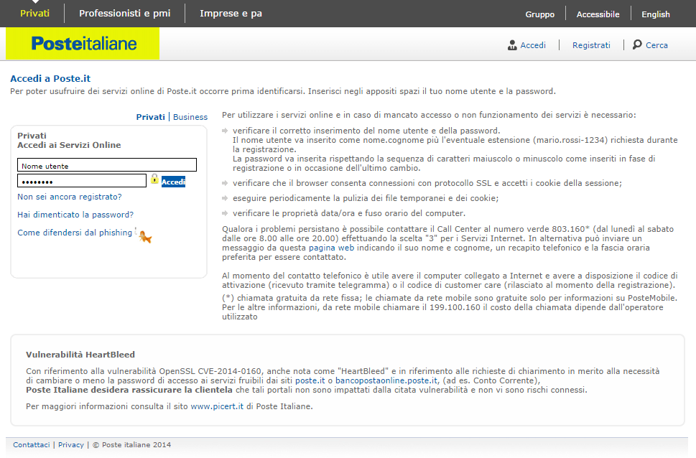
Task: Open the Gruppo menu item
Action: pyautogui.click(x=539, y=14)
